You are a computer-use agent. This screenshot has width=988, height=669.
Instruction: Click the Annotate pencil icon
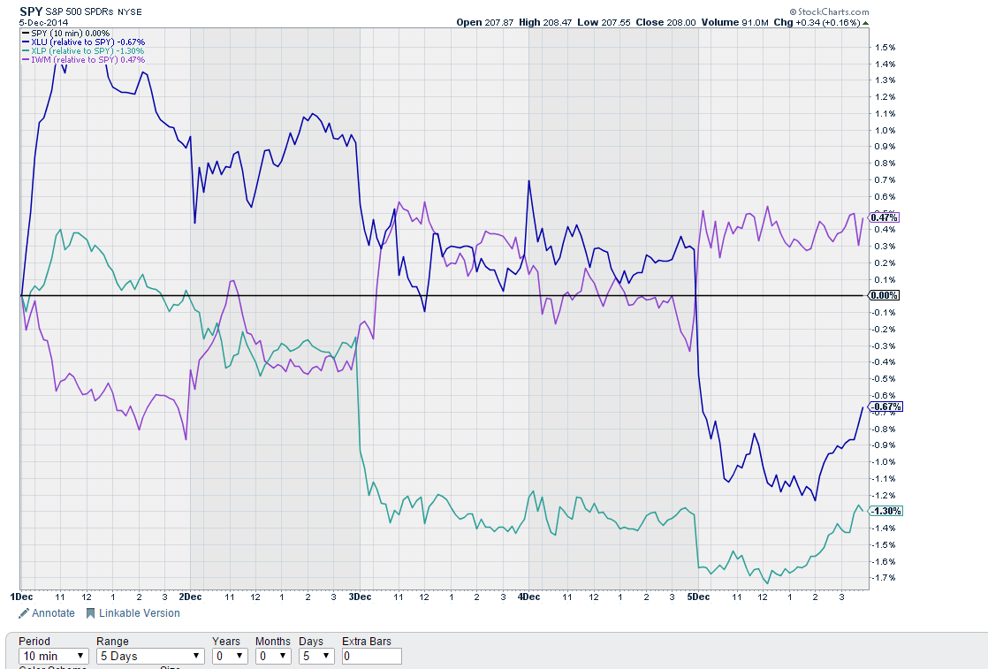(x=24, y=613)
